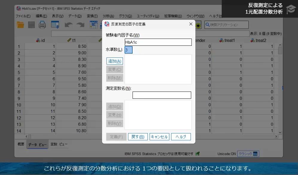Click the 戻す(R) button

pos(138,136)
